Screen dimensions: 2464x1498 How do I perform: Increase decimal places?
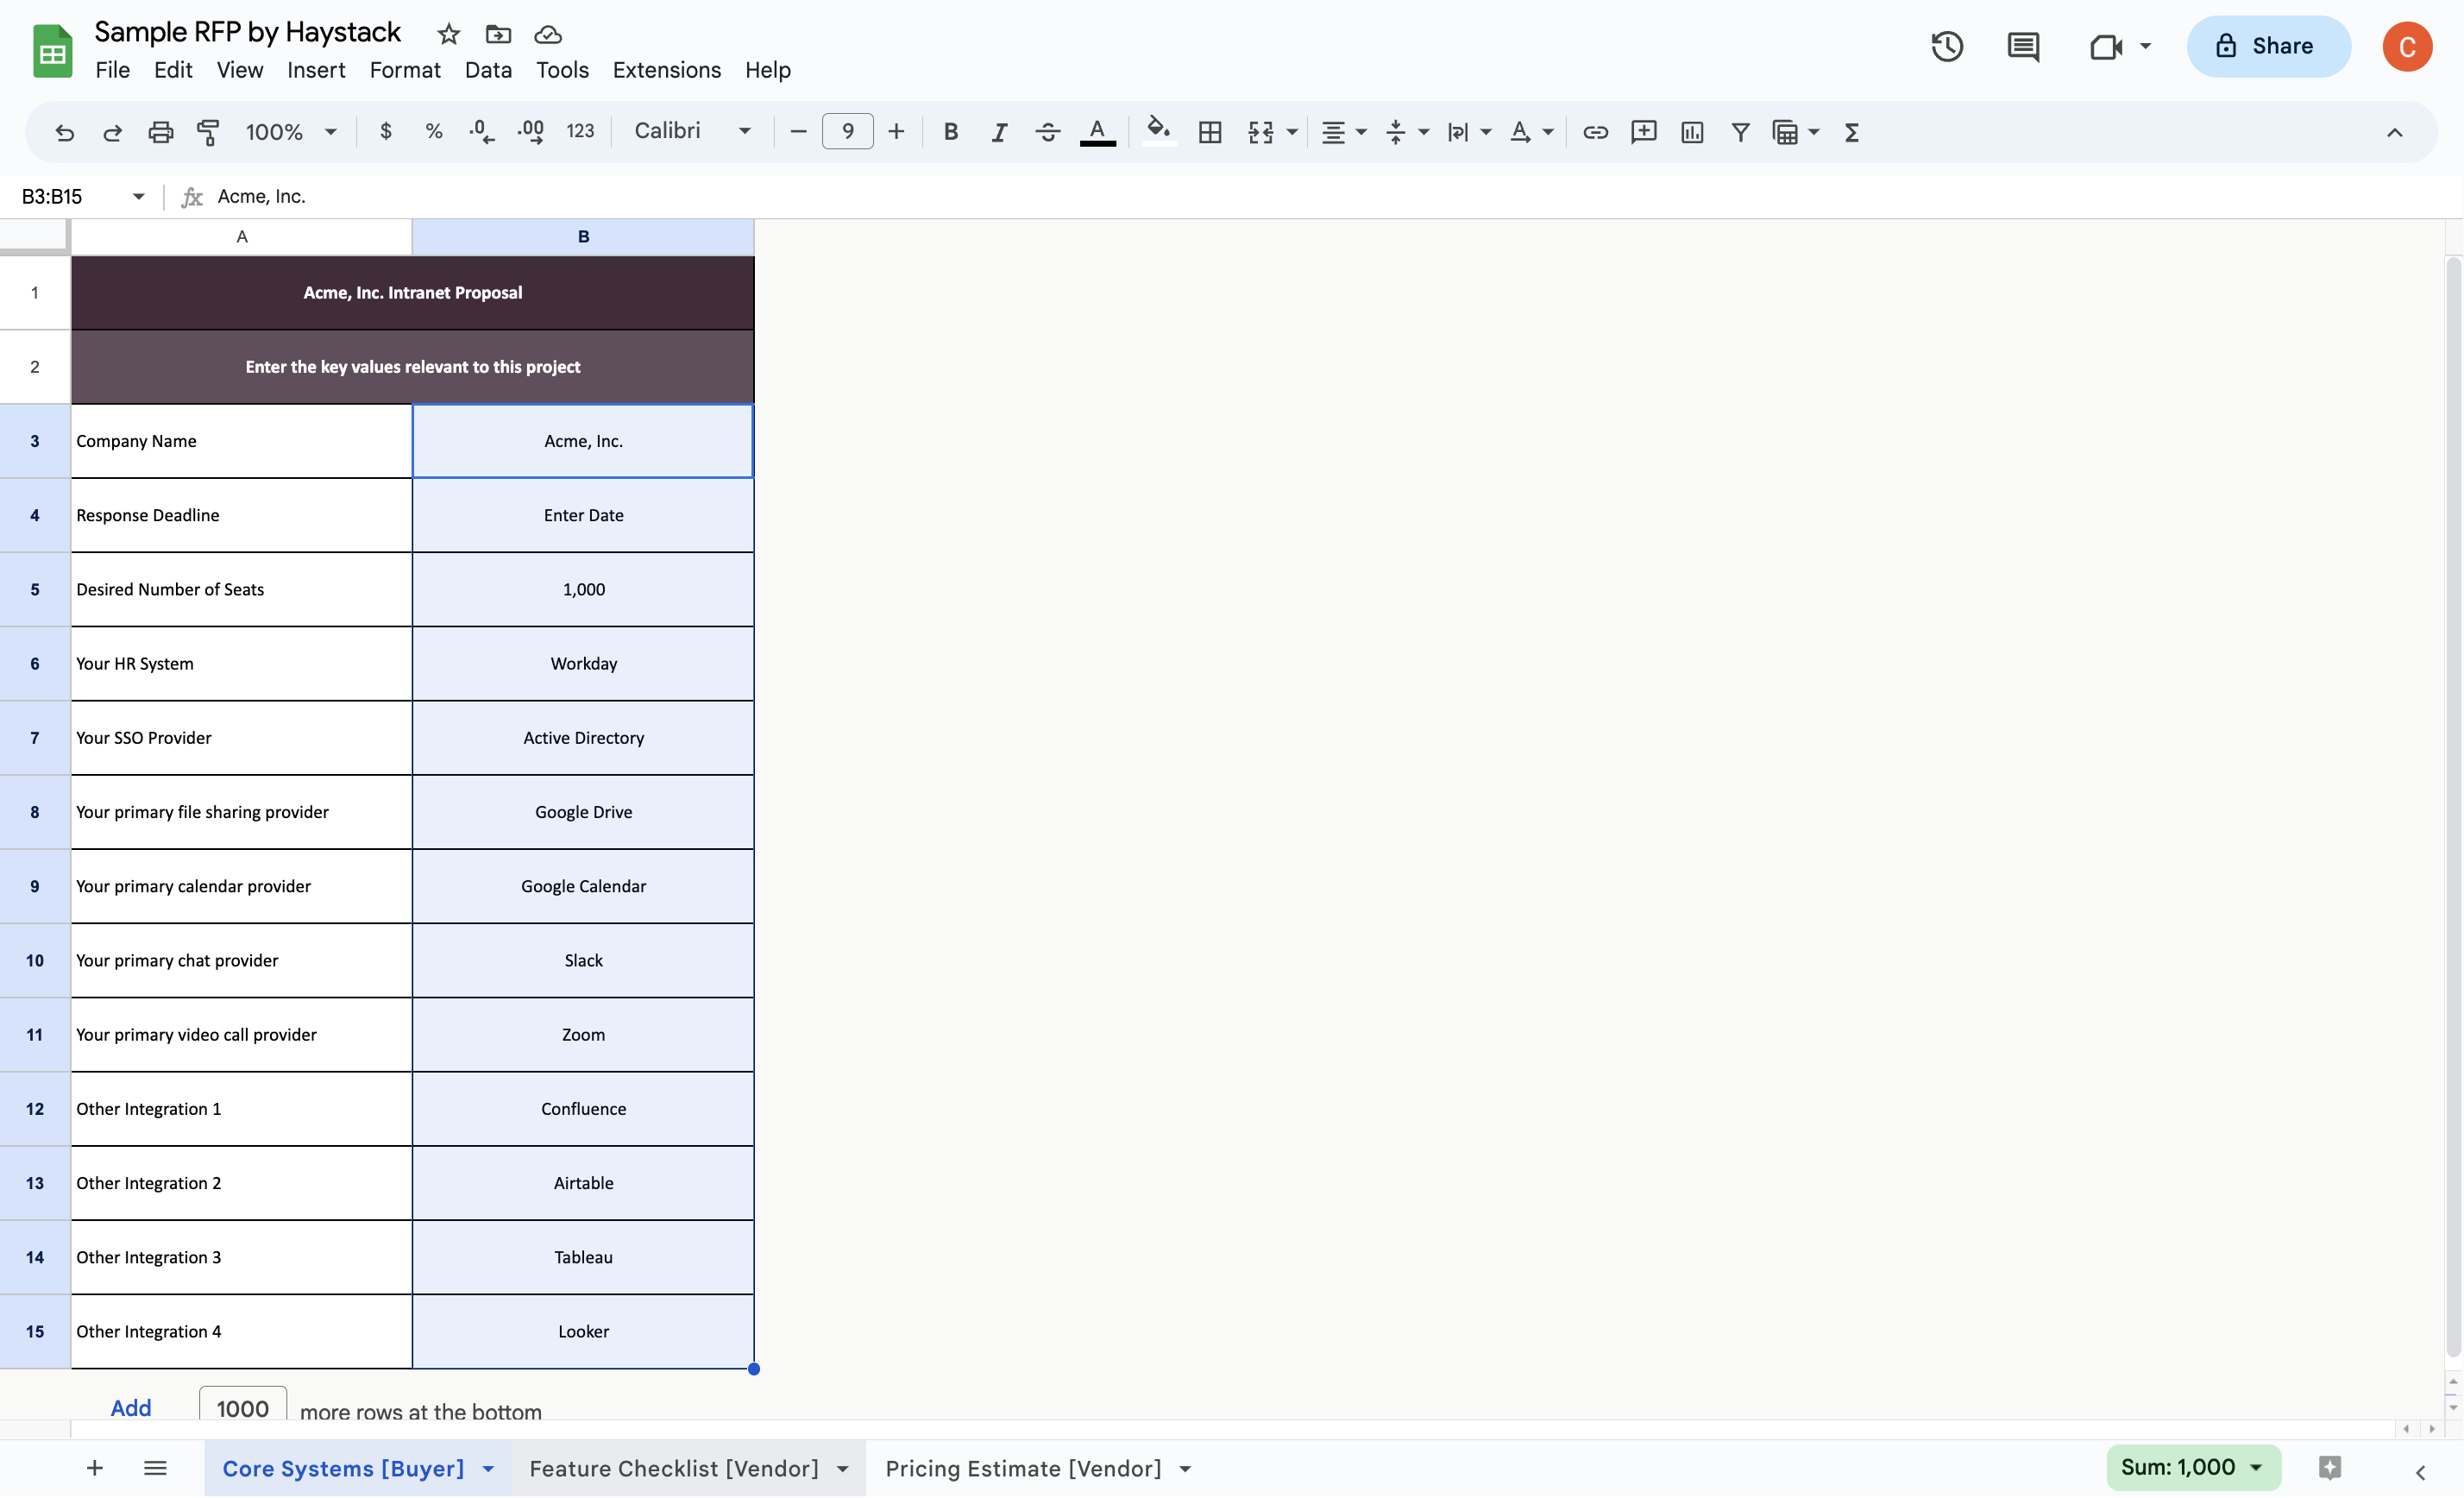[531, 132]
